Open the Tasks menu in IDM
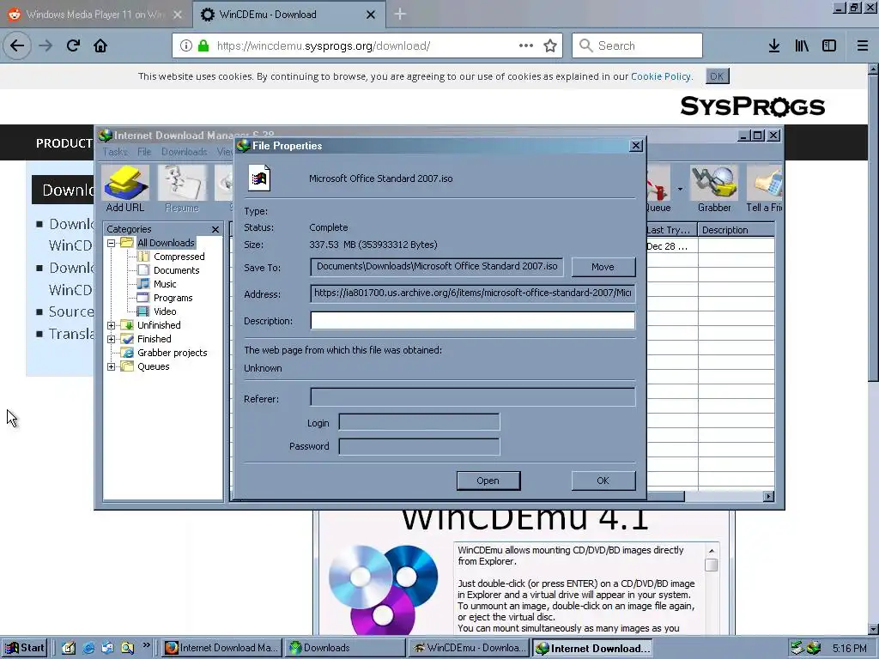The width and height of the screenshot is (879, 659). [115, 152]
